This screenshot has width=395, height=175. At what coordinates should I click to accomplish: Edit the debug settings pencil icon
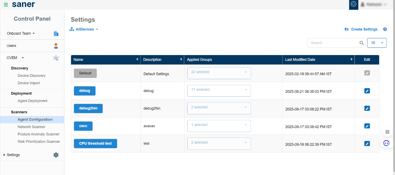pyautogui.click(x=367, y=91)
